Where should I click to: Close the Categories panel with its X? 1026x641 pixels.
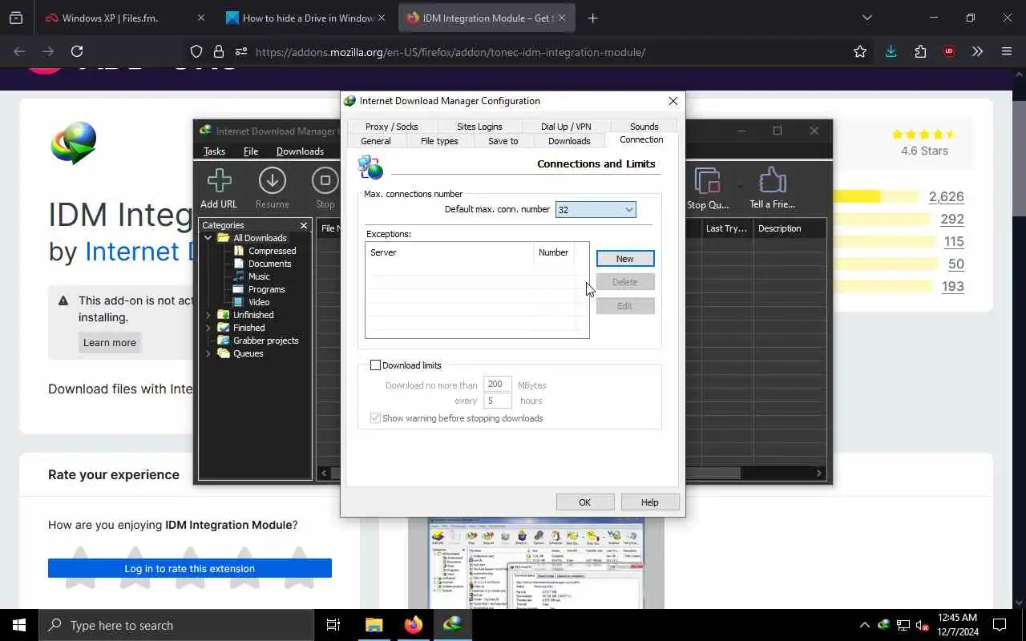(304, 225)
